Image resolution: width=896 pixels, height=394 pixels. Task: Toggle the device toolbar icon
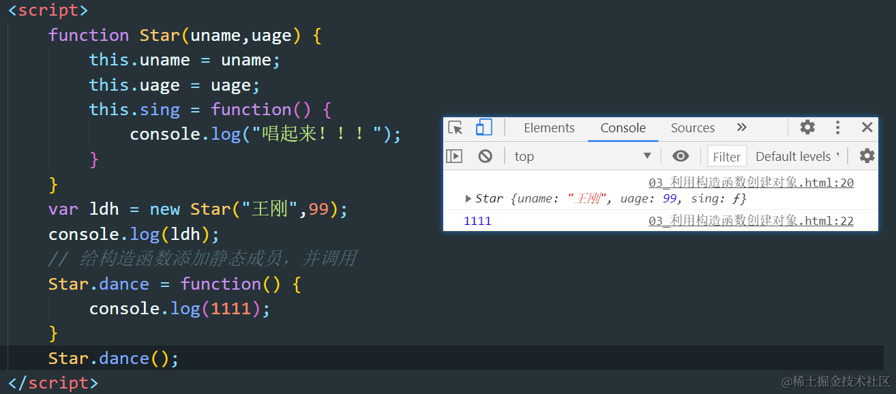(x=484, y=127)
